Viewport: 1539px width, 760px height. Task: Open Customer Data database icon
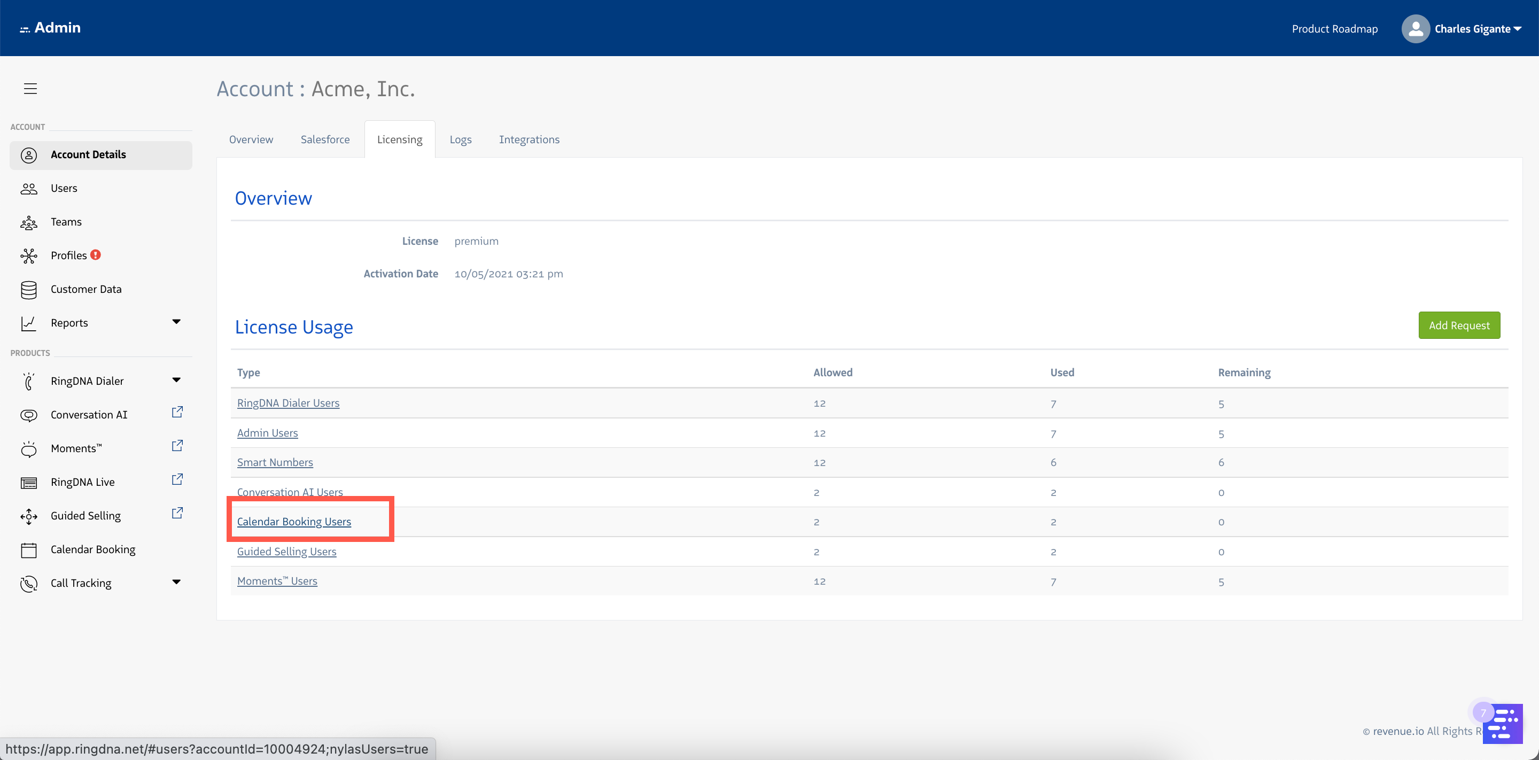tap(29, 290)
